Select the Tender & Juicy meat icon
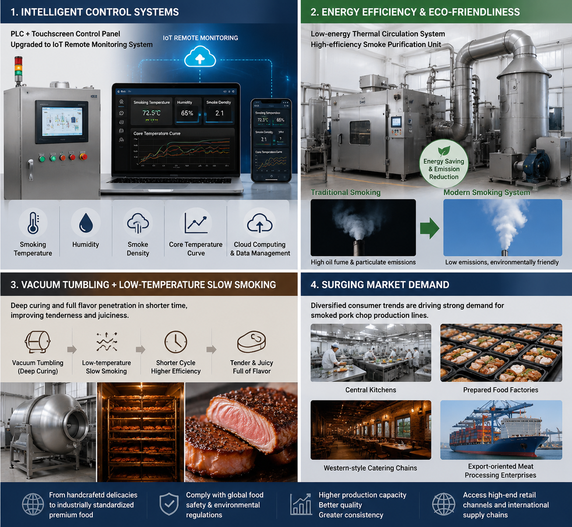The width and height of the screenshot is (572, 527). (251, 342)
